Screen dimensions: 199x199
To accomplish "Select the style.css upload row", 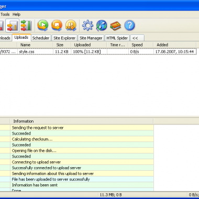I will (98, 52).
